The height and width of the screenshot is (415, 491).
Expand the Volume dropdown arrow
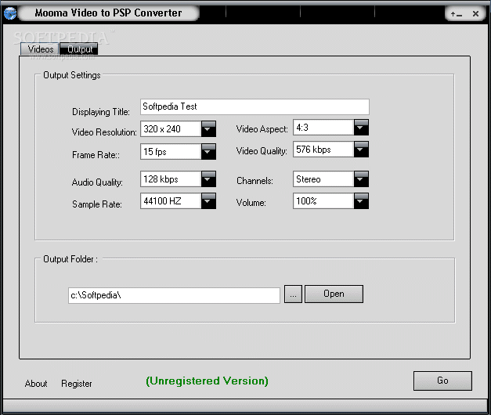tap(361, 200)
